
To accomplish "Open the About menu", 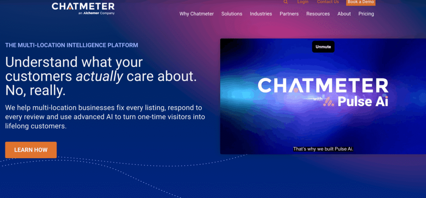I will coord(344,14).
